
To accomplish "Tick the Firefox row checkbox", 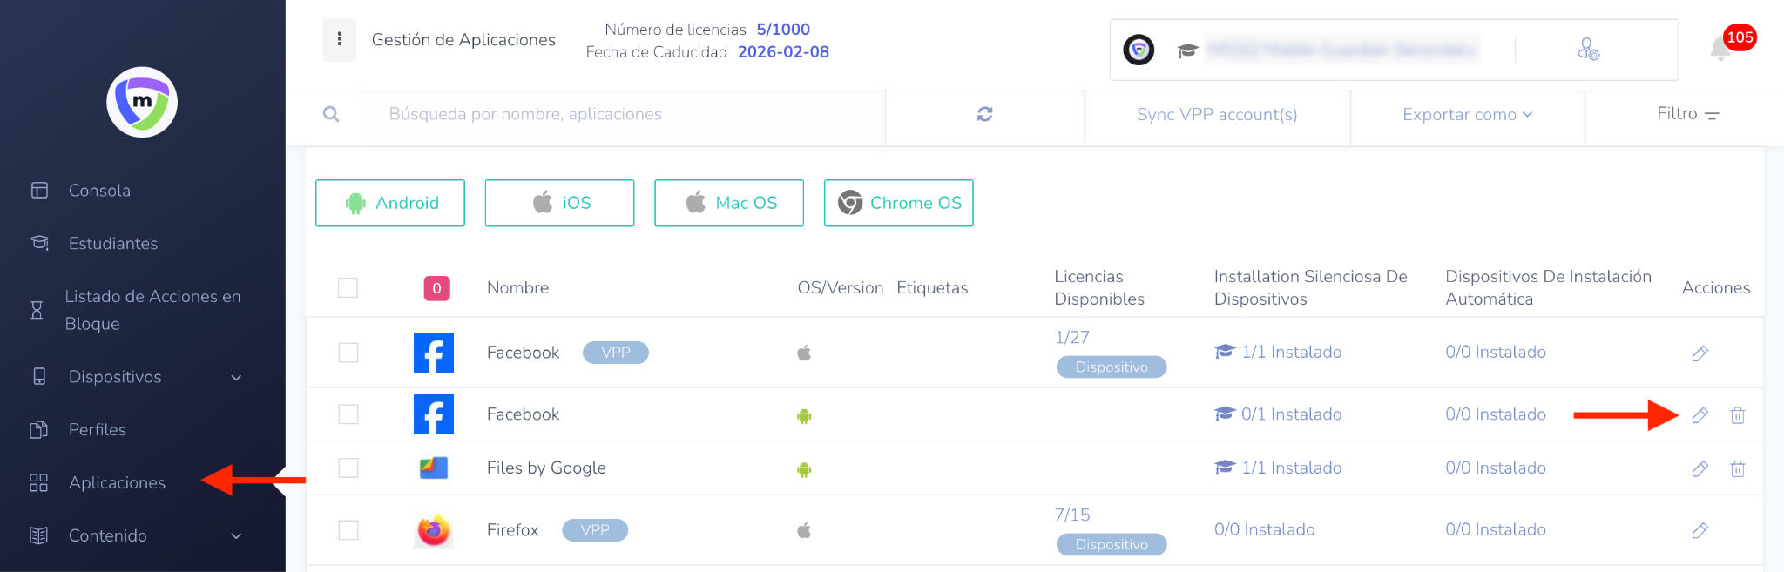I will pos(348,530).
